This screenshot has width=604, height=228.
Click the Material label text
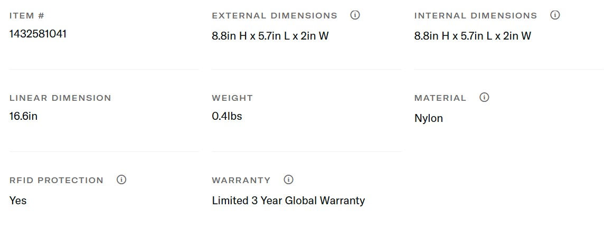(x=440, y=98)
